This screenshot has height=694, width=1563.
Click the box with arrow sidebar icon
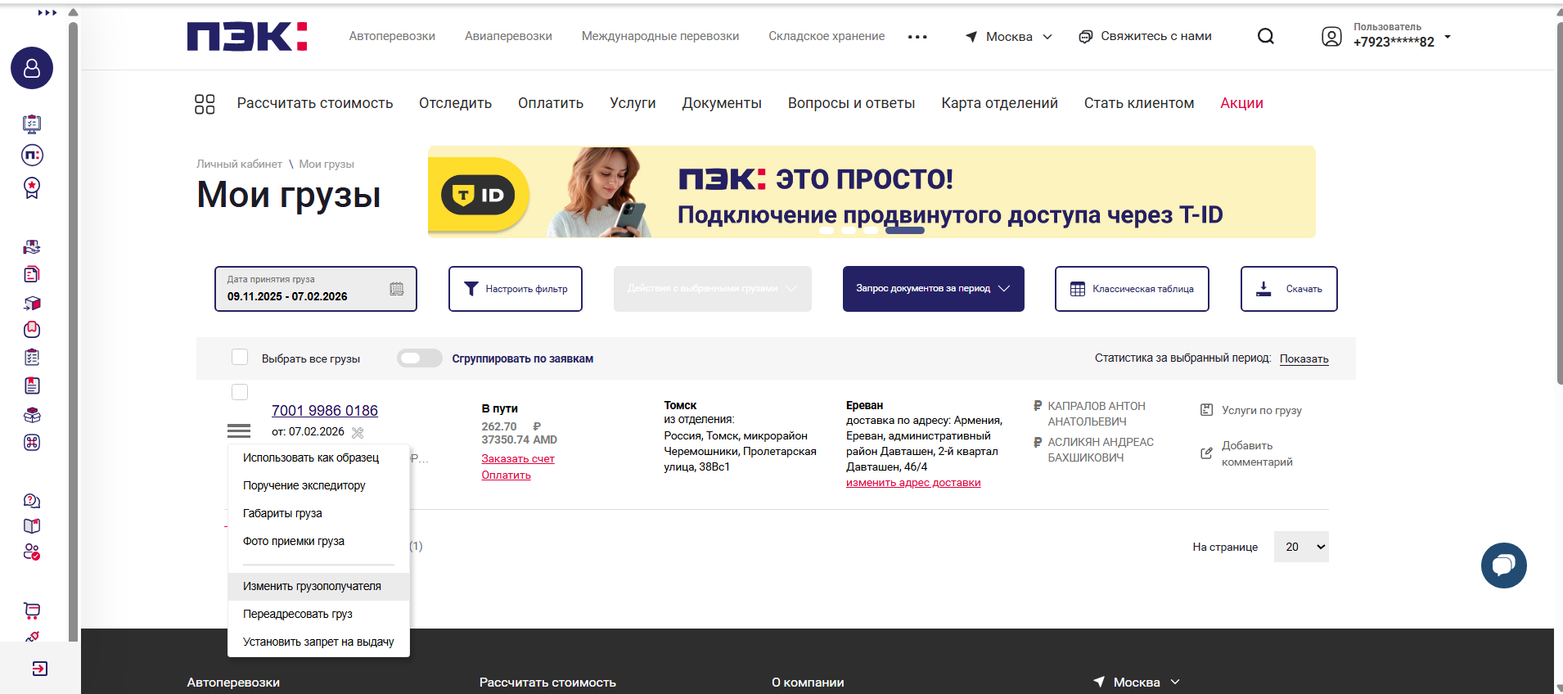pos(32,303)
